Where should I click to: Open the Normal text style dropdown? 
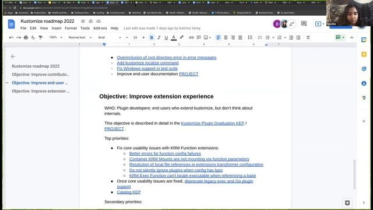click(80, 37)
